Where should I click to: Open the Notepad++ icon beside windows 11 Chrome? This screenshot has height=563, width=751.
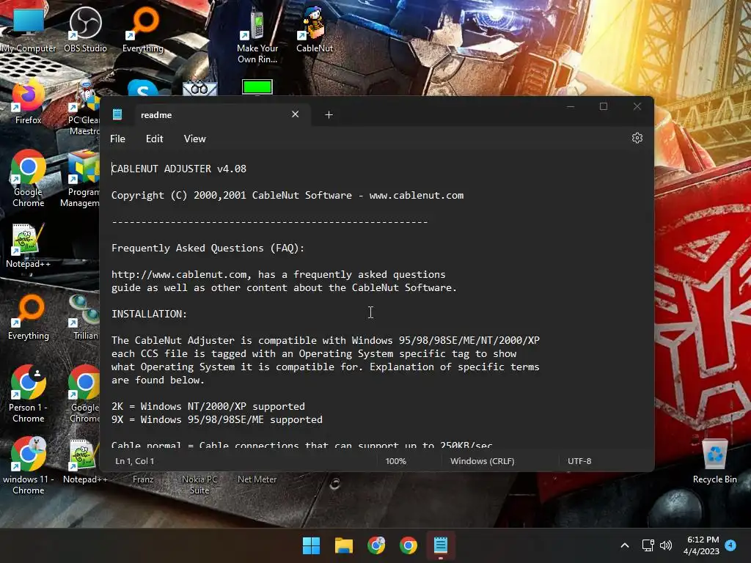point(85,460)
